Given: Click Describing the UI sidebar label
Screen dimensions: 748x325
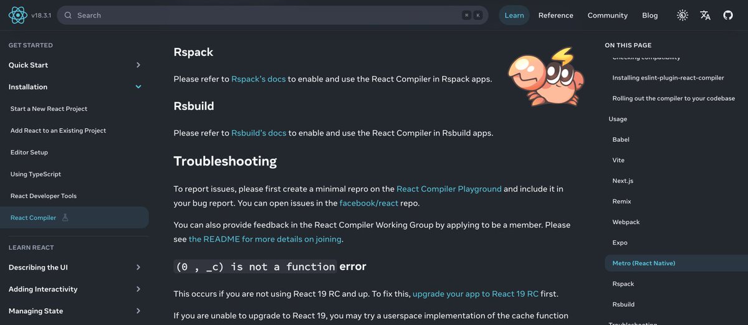Looking at the screenshot, I should pos(38,267).
